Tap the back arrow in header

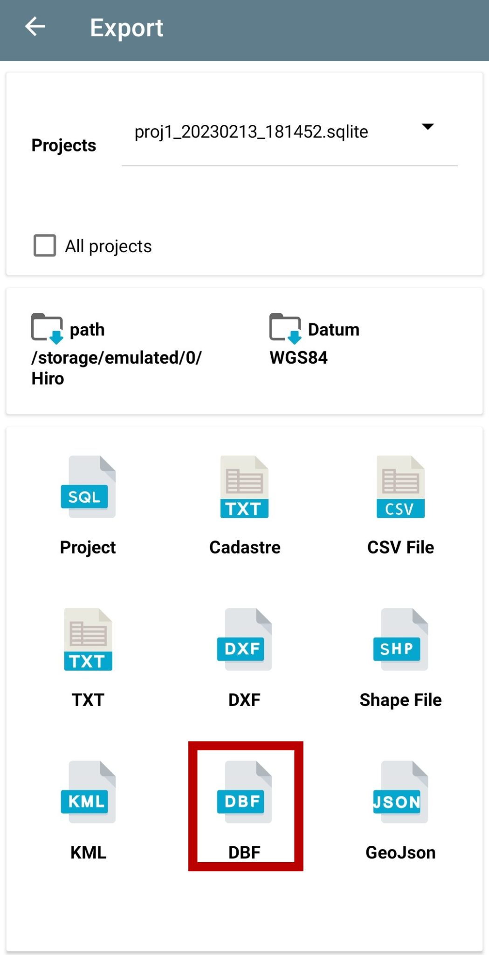[35, 27]
